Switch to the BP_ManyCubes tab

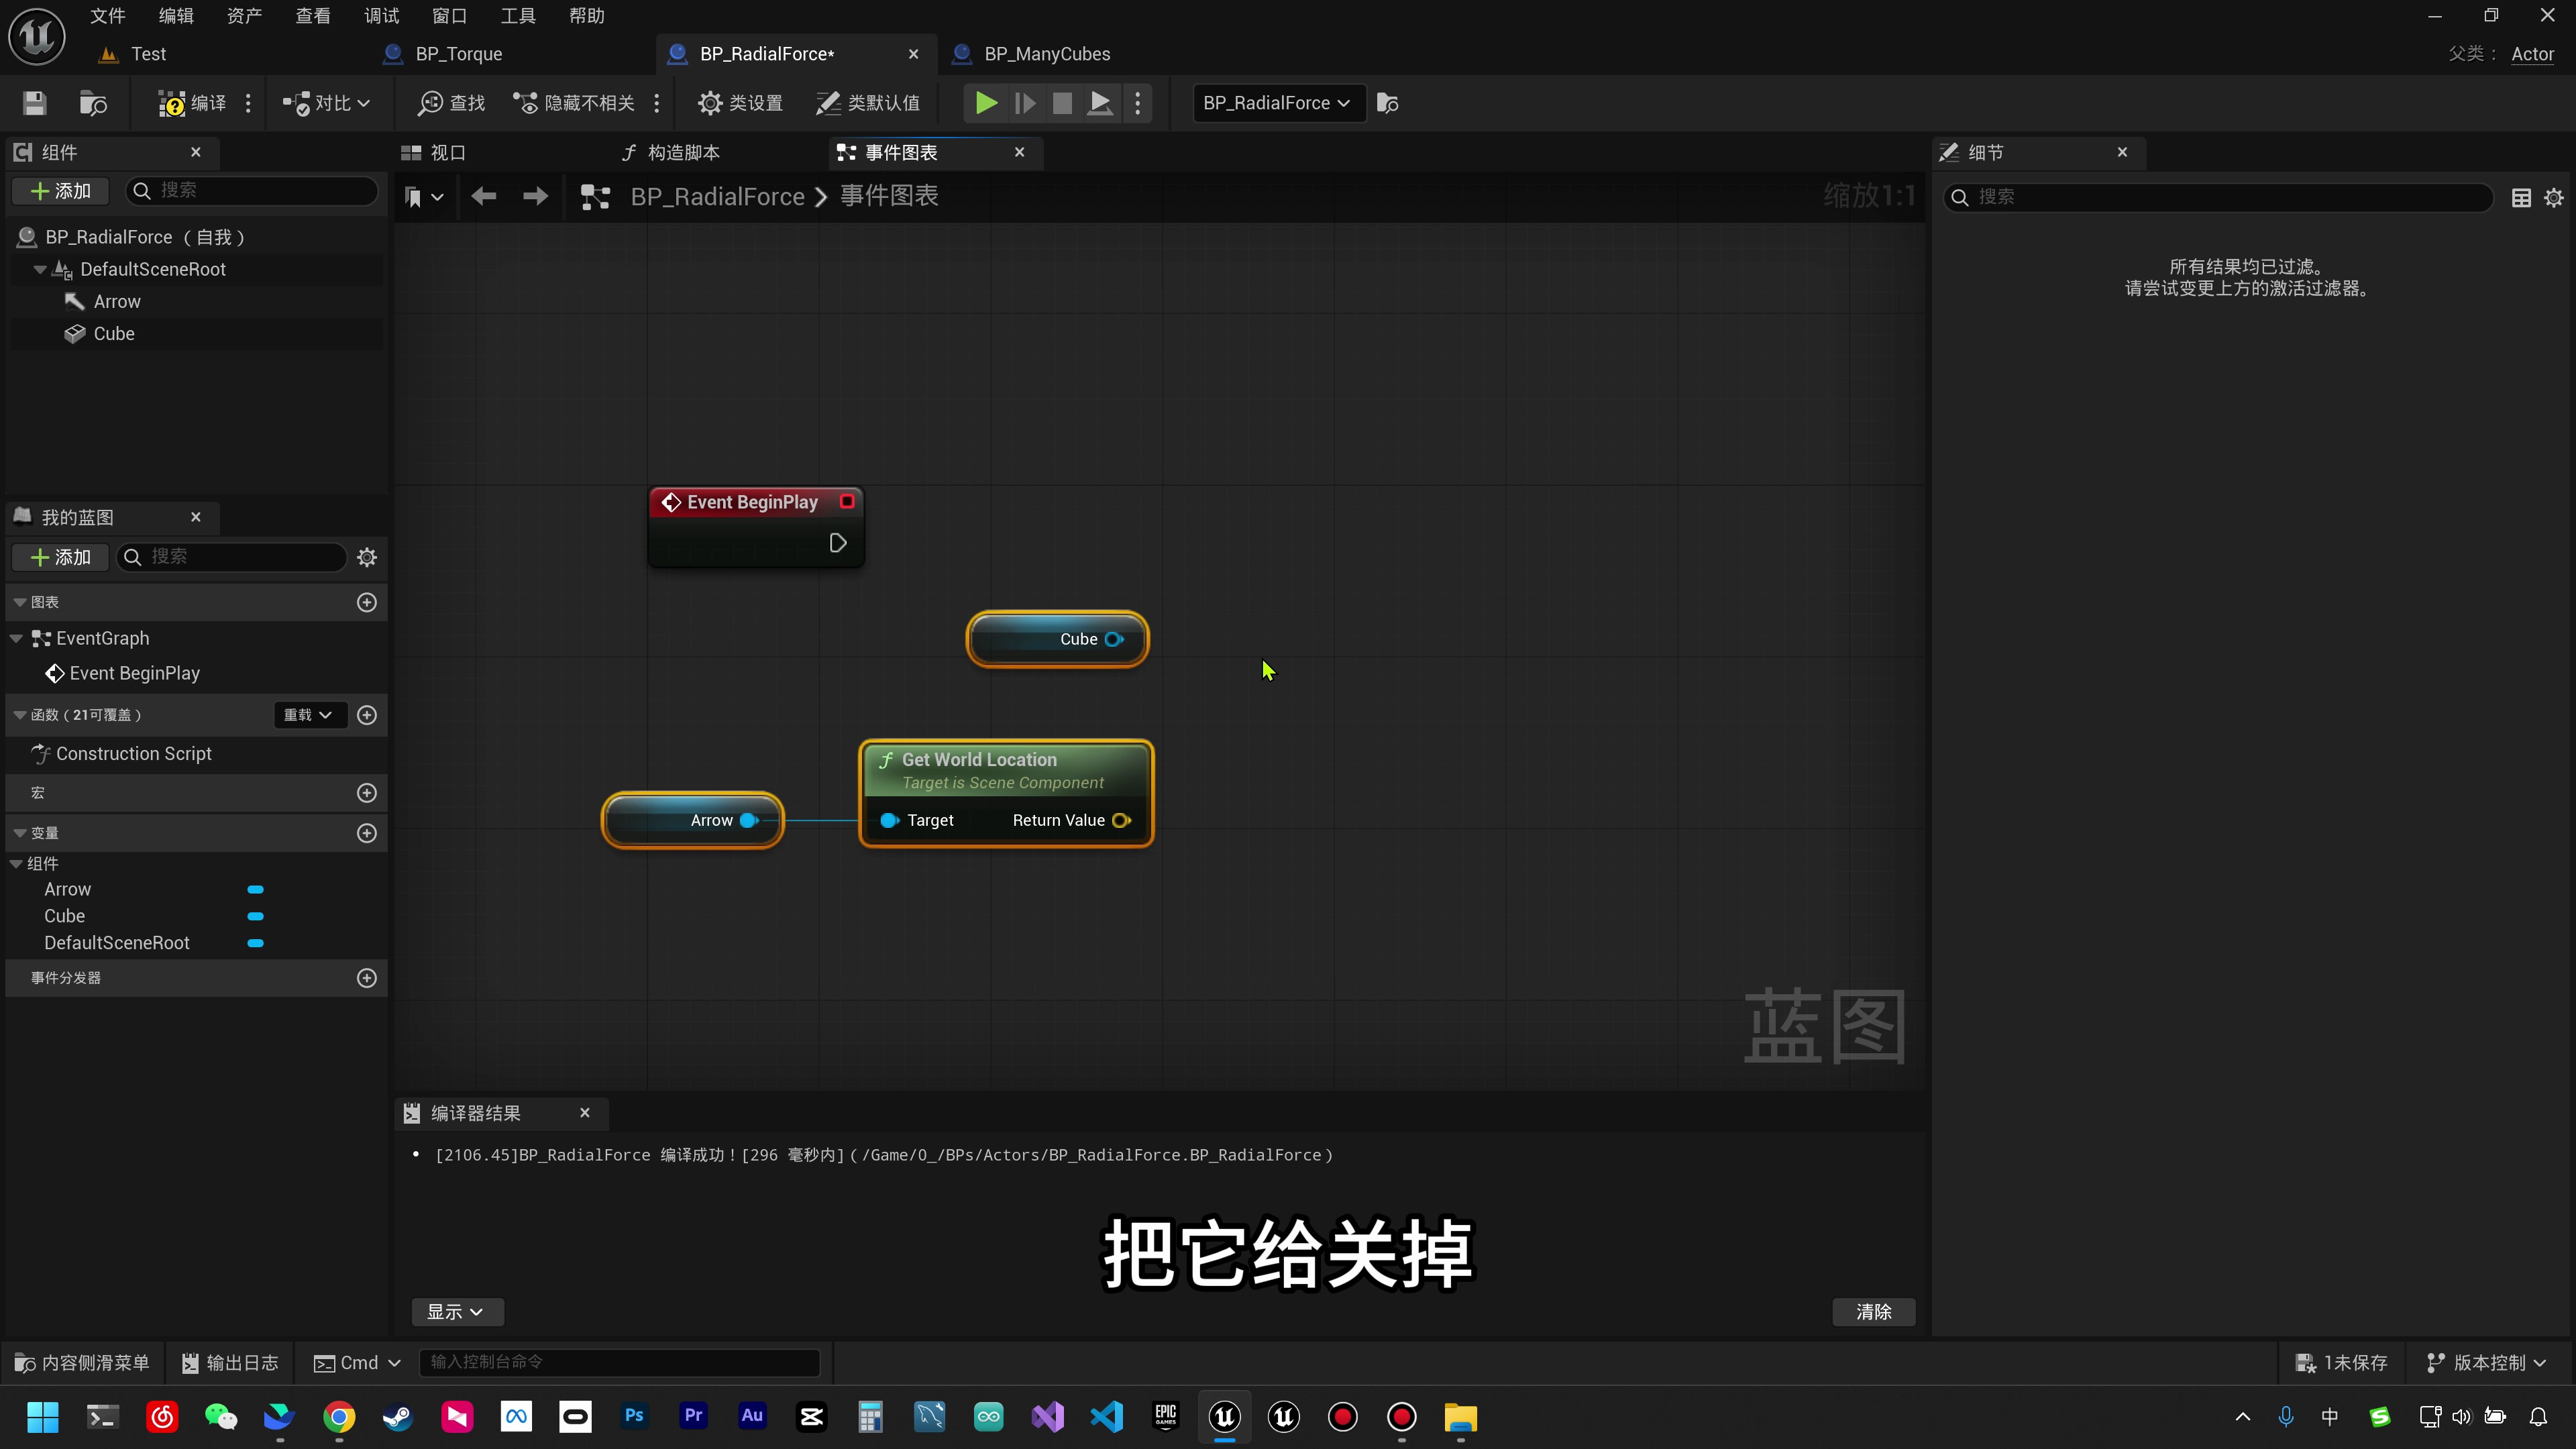pyautogui.click(x=1046, y=54)
